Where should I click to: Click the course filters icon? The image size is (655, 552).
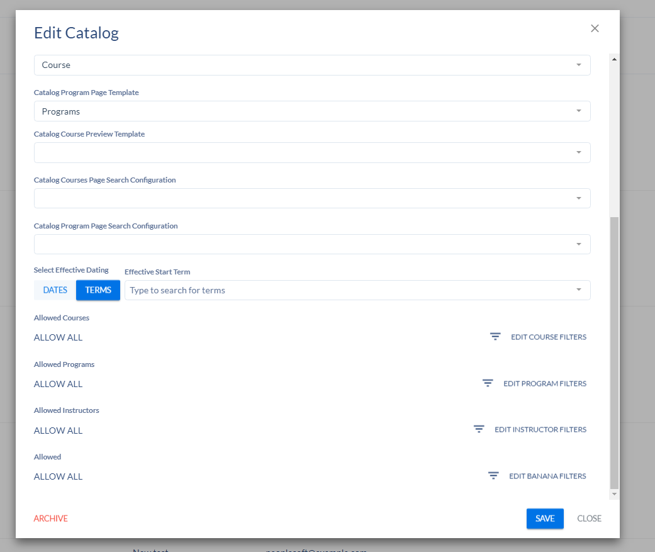[x=495, y=337]
